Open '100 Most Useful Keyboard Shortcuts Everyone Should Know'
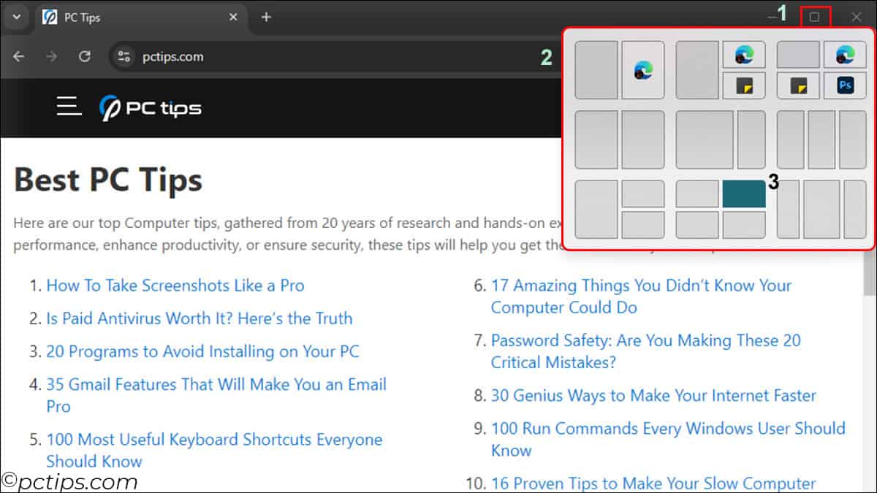This screenshot has height=493, width=877. click(x=214, y=439)
